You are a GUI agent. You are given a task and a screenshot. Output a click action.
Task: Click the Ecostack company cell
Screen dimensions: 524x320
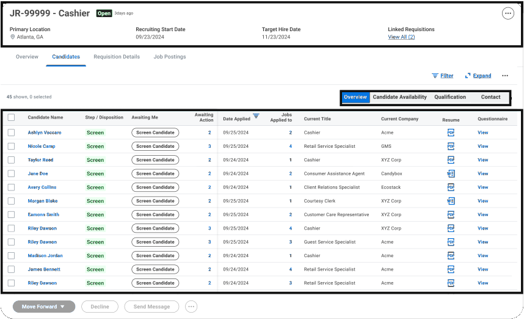(x=391, y=187)
